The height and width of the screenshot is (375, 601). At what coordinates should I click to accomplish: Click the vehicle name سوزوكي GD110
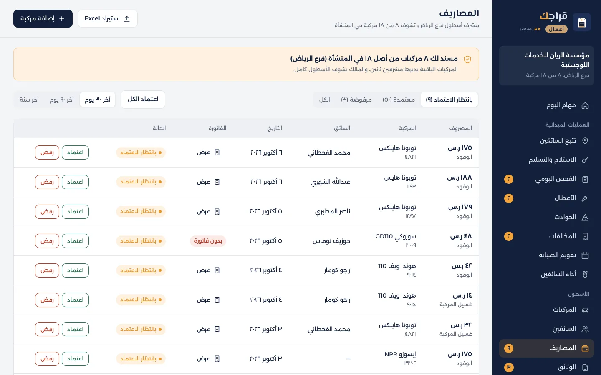(396, 237)
